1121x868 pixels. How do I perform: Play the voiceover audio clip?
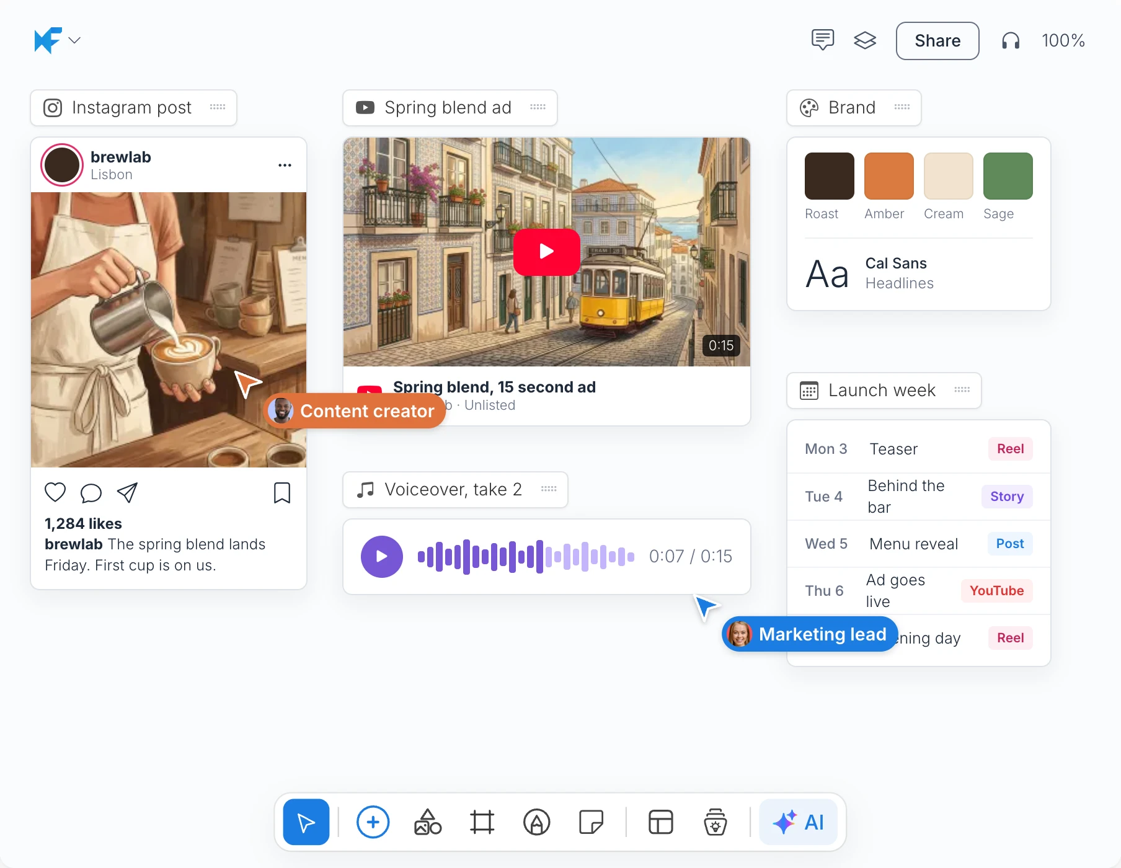tap(382, 557)
